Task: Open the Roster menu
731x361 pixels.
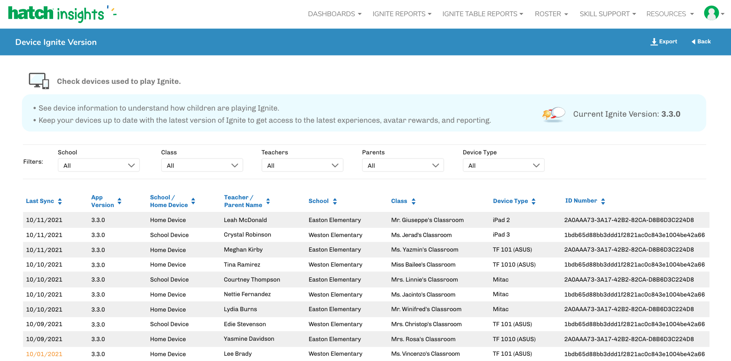Action: point(551,14)
